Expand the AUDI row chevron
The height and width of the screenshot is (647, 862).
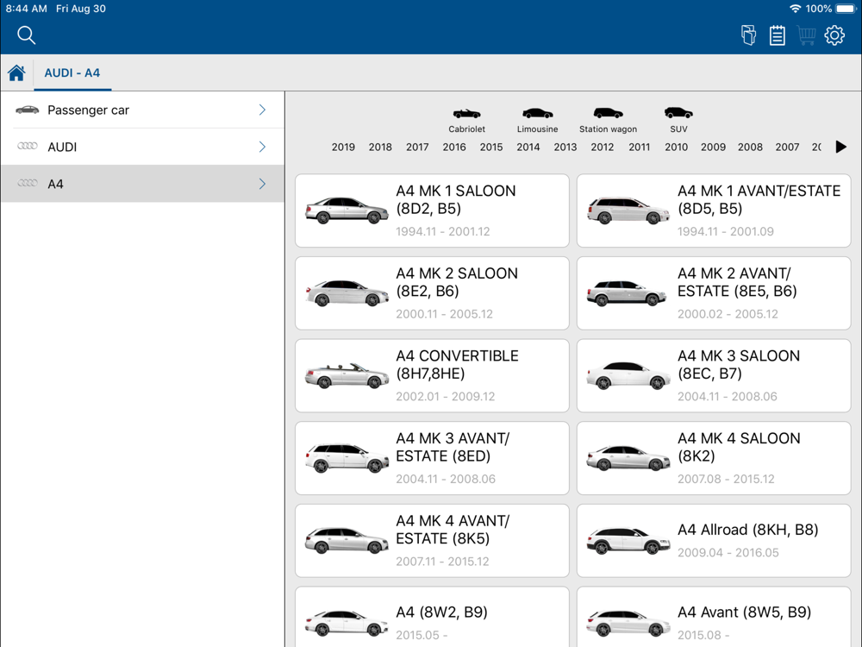click(x=262, y=147)
